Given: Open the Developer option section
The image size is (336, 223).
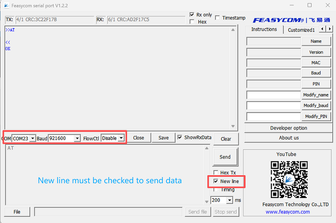Looking at the screenshot, I should (x=289, y=128).
